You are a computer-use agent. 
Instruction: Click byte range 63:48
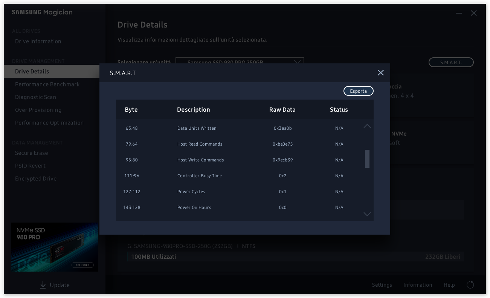coord(132,128)
